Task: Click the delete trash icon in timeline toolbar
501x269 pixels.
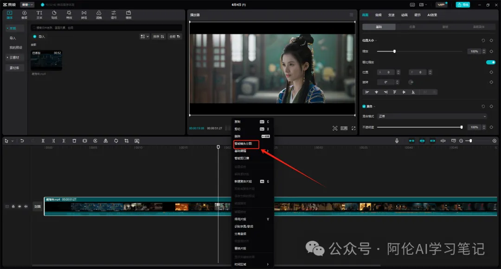Action: (x=74, y=141)
